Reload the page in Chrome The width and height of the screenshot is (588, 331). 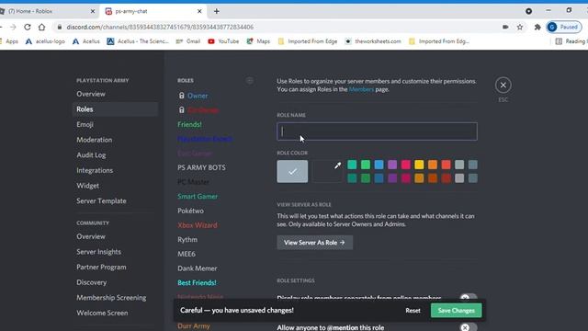[28, 27]
